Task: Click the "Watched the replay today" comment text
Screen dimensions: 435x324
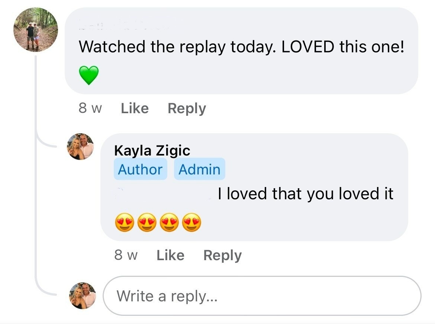Action: coord(241,47)
